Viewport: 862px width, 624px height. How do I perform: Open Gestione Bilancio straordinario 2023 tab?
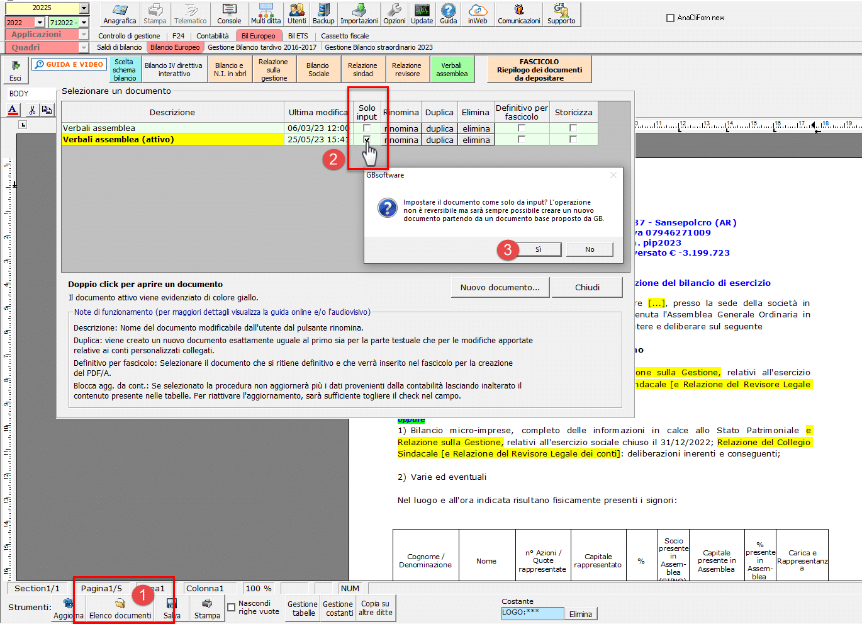379,47
